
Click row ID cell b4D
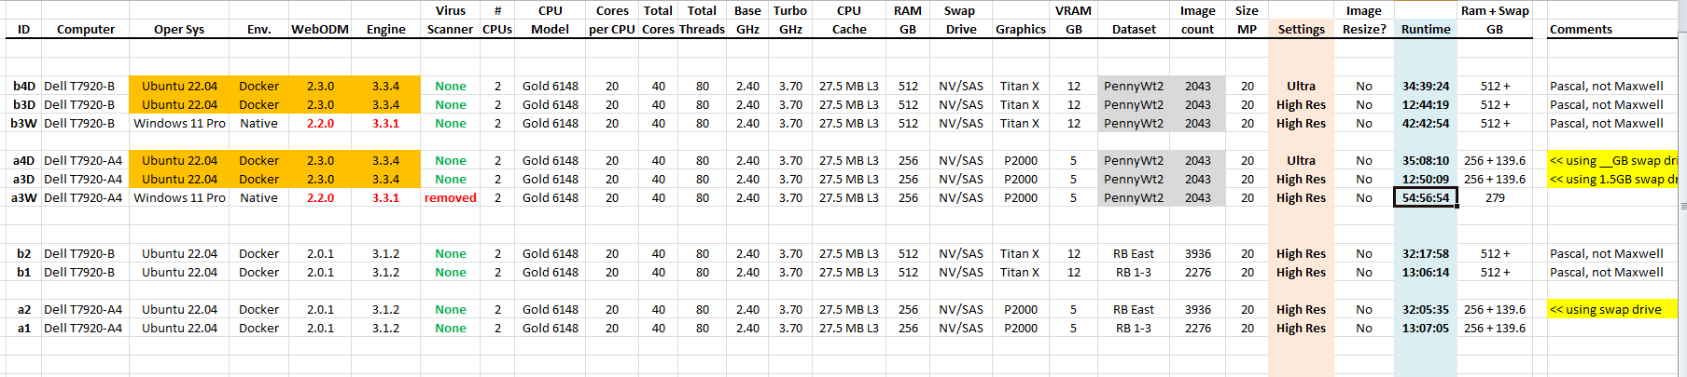[x=23, y=86]
